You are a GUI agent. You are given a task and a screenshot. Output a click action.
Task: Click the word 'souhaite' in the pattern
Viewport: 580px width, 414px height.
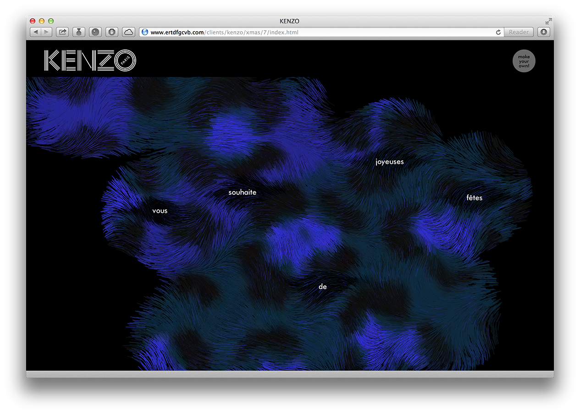[x=242, y=192]
